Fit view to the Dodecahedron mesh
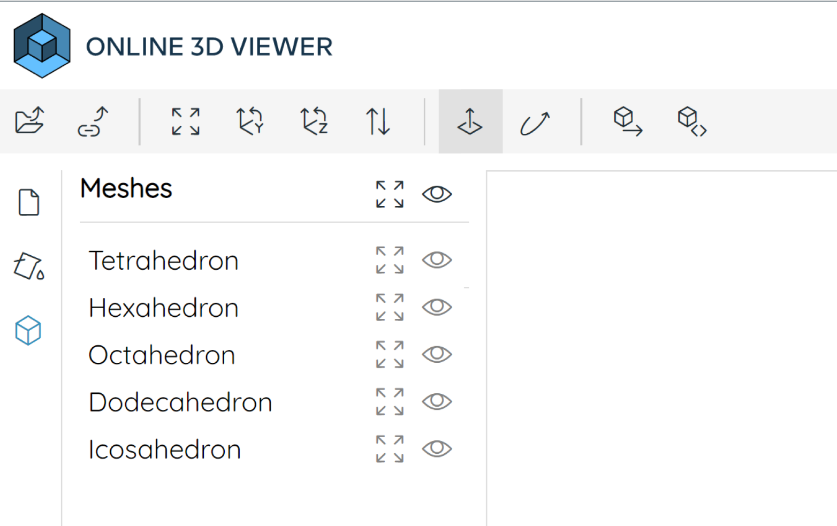Screen dimensions: 837x526 390,402
